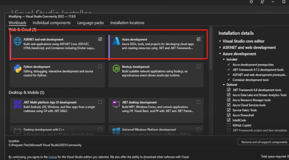Collapse the Included components list
This screenshot has height=160, width=289.
pyautogui.click(x=224, y=59)
